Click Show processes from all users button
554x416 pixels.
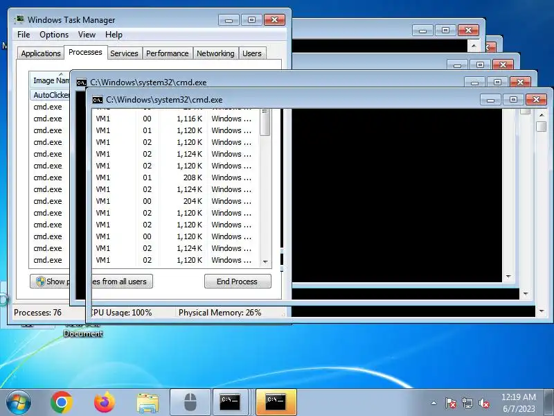(x=91, y=281)
